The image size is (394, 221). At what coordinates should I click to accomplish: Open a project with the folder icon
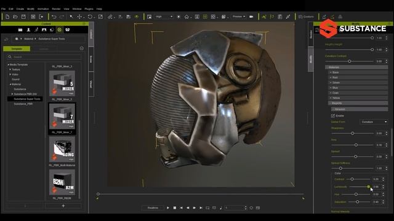pyautogui.click(x=15, y=17)
